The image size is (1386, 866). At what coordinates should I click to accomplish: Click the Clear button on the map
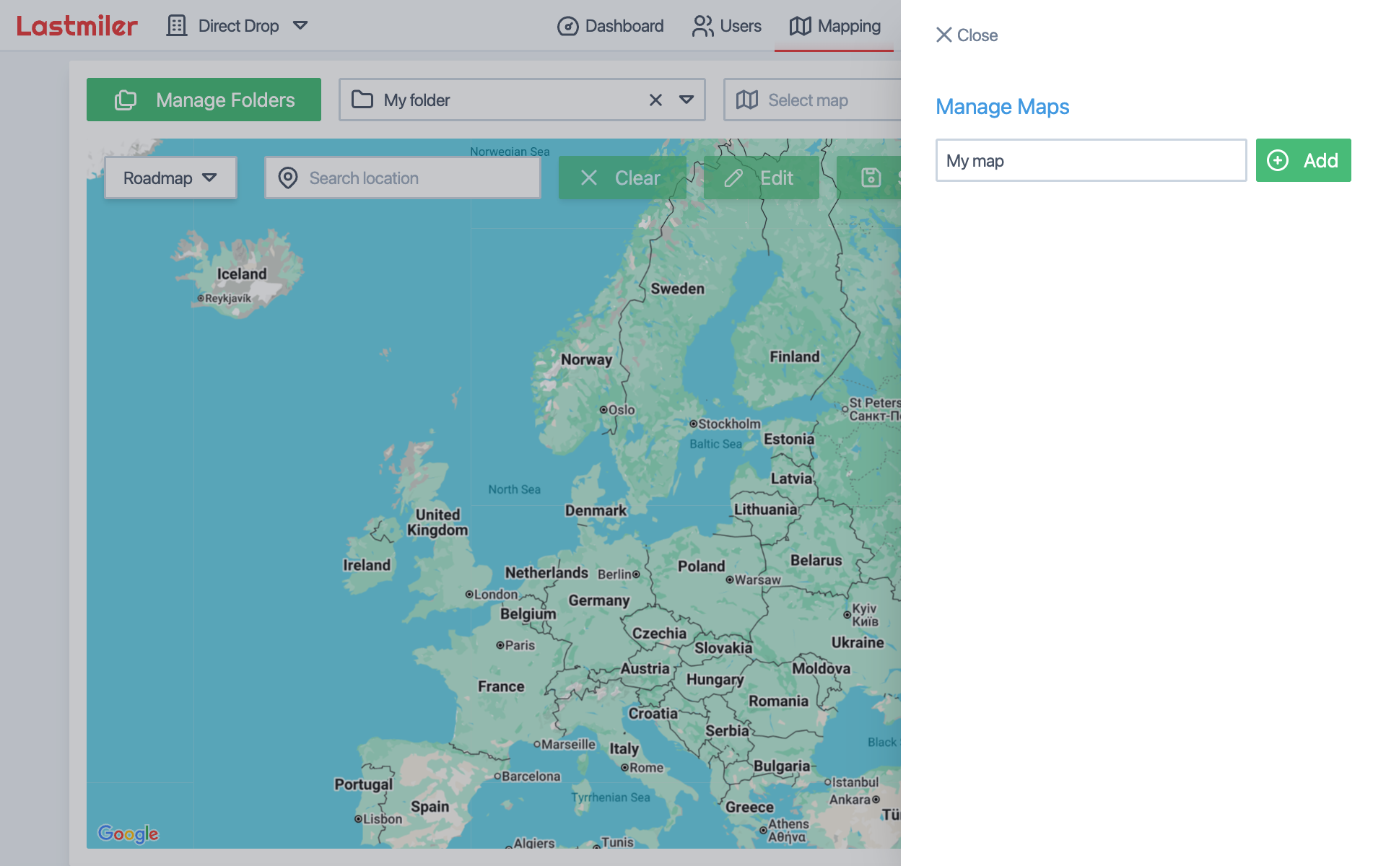622,178
